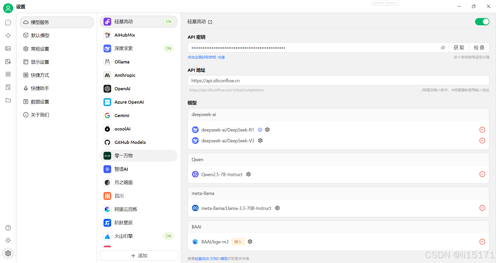Image resolution: width=496 pixels, height=263 pixels.
Task: Open the mini apps grid icon
Action: pos(8,74)
